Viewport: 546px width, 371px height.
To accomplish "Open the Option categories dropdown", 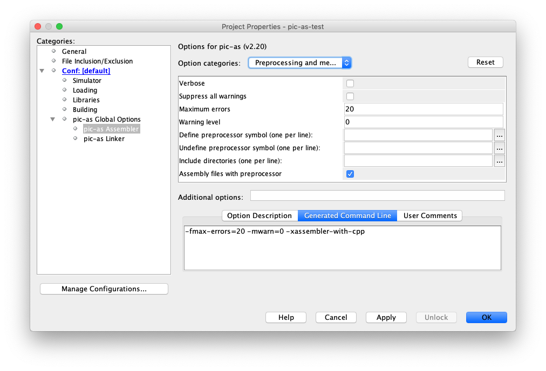I will (x=299, y=63).
